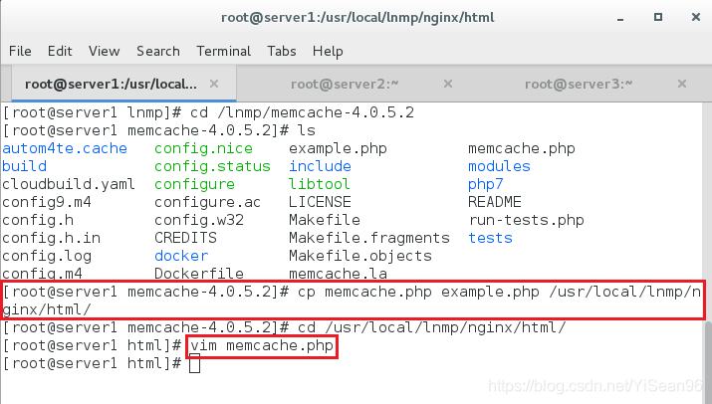This screenshot has height=404, width=712.
Task: Click the tests directory name
Action: click(x=490, y=238)
